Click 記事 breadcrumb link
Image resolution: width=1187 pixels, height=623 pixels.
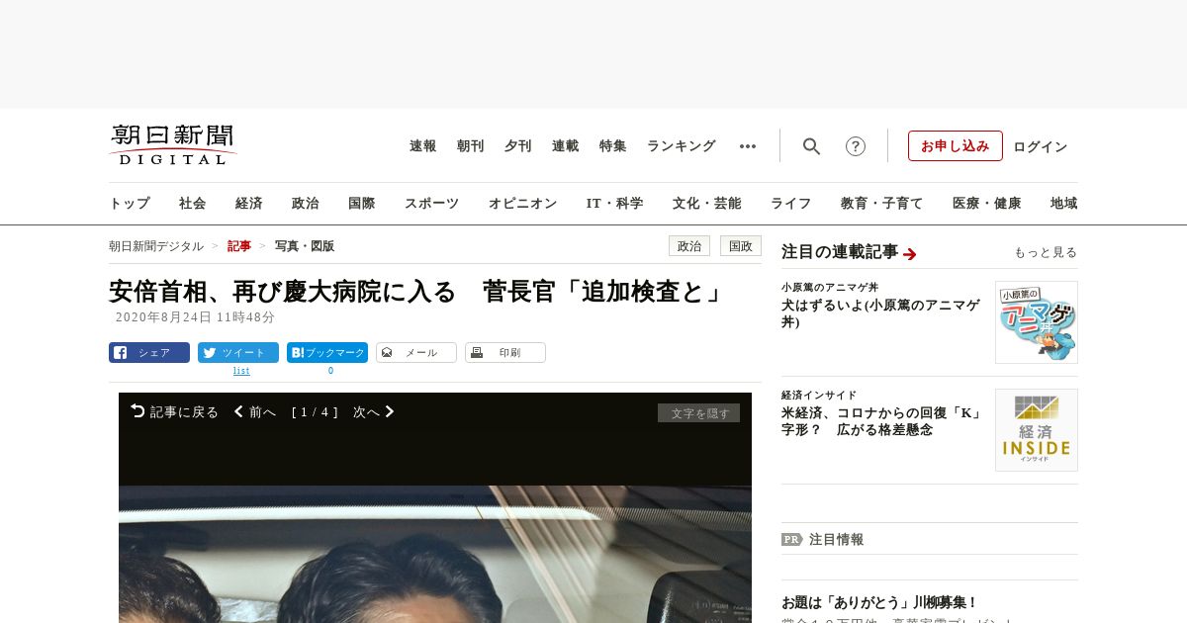[x=239, y=246]
